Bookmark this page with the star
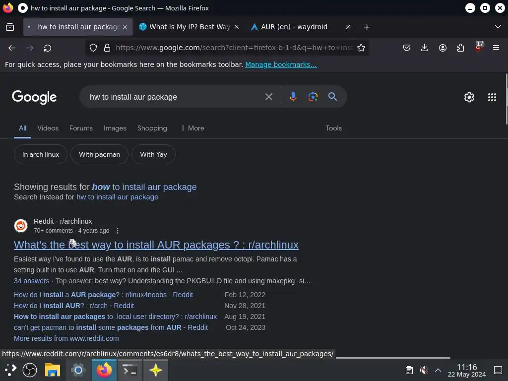This screenshot has width=508, height=381. click(361, 48)
